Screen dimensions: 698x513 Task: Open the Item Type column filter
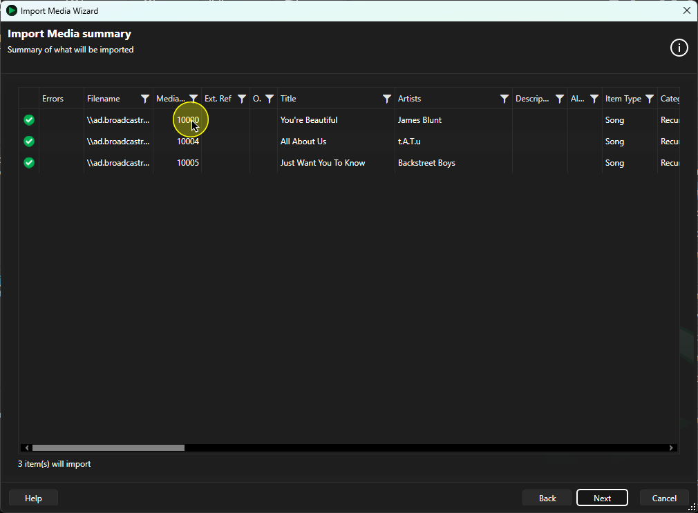[x=650, y=99]
